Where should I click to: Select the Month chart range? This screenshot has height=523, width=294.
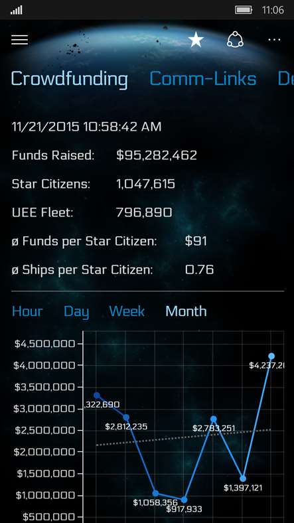186,311
